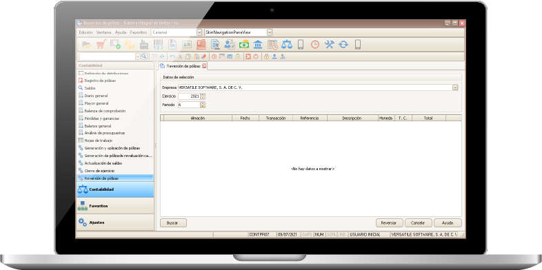Click the Reversar button

coord(389,223)
